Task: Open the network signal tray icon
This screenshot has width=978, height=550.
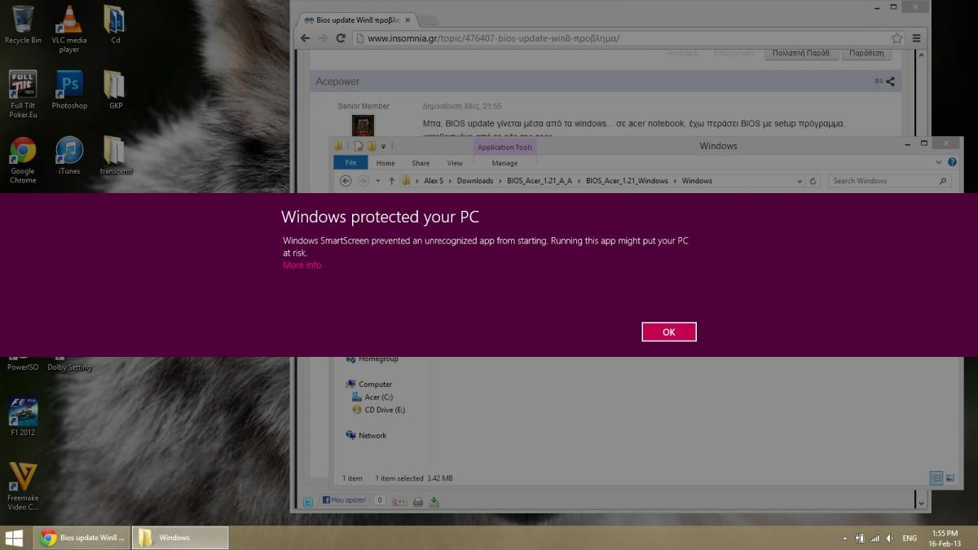Action: coord(874,539)
